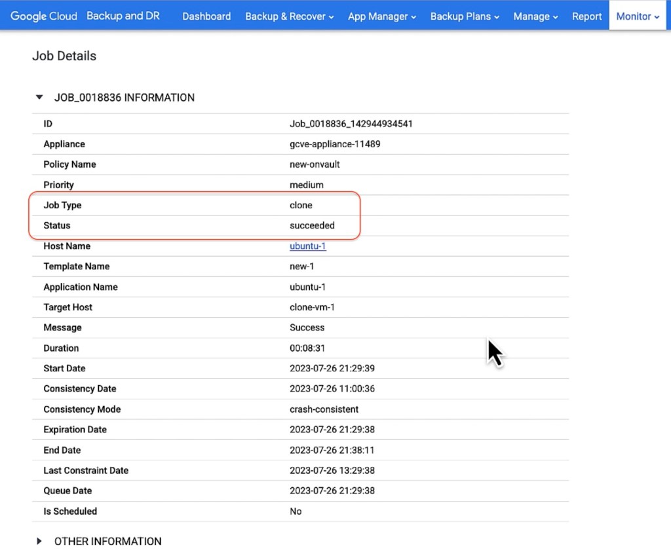Open the Monitor dropdown tab

click(x=637, y=16)
